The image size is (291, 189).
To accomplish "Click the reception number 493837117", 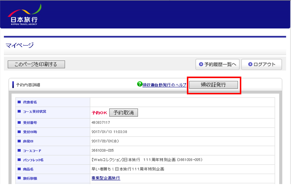I will (x=101, y=123).
